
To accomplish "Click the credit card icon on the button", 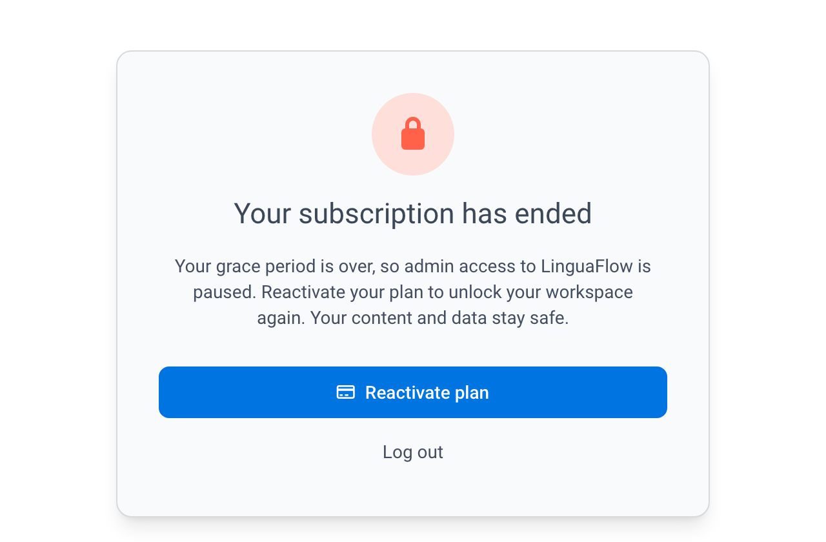I will click(x=346, y=392).
